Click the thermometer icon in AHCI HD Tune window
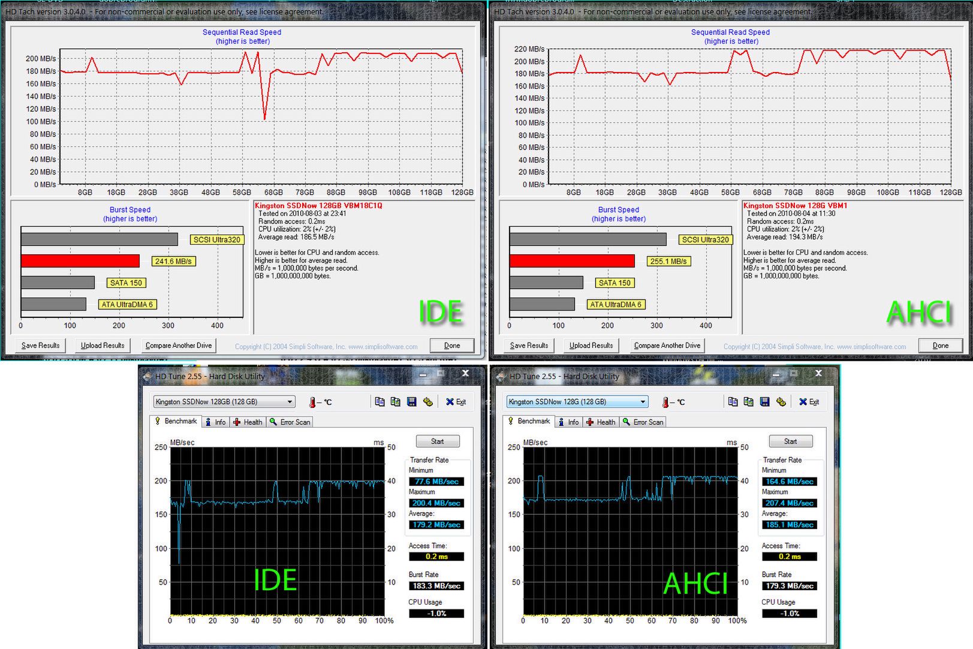 [665, 402]
